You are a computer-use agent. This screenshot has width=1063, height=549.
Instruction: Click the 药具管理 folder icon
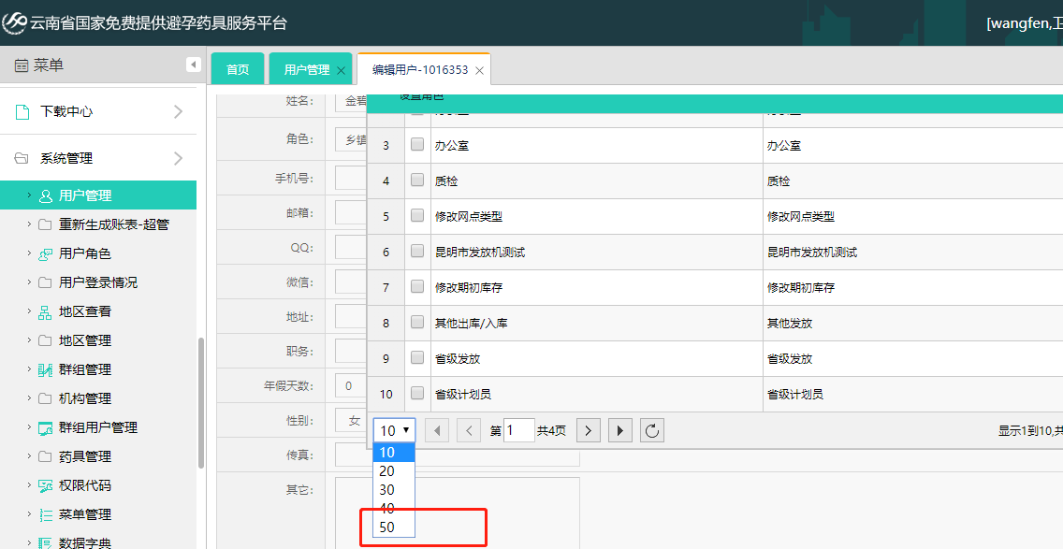pos(46,456)
